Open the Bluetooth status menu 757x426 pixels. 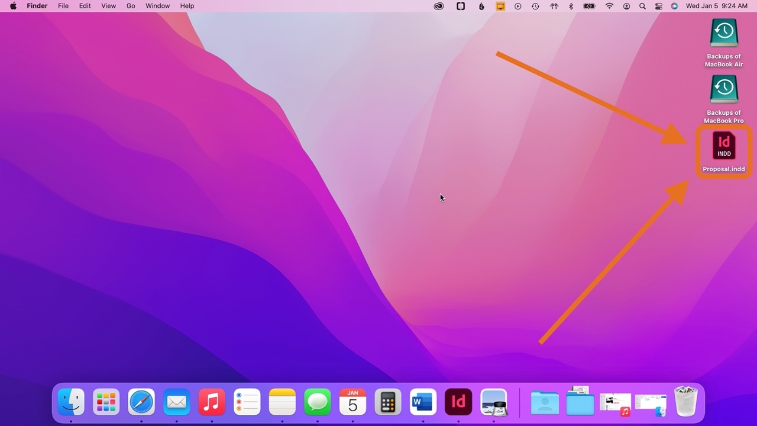click(571, 6)
